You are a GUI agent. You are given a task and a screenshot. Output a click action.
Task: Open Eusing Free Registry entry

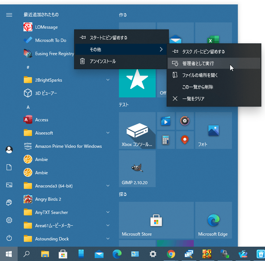[x=48, y=53]
